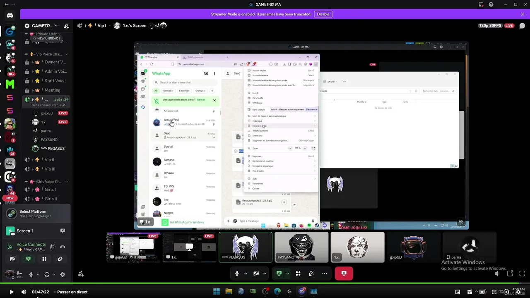Image resolution: width=530 pixels, height=298 pixels.
Task: Open GAMETRIX server name dropdown menu
Action: click(56, 26)
